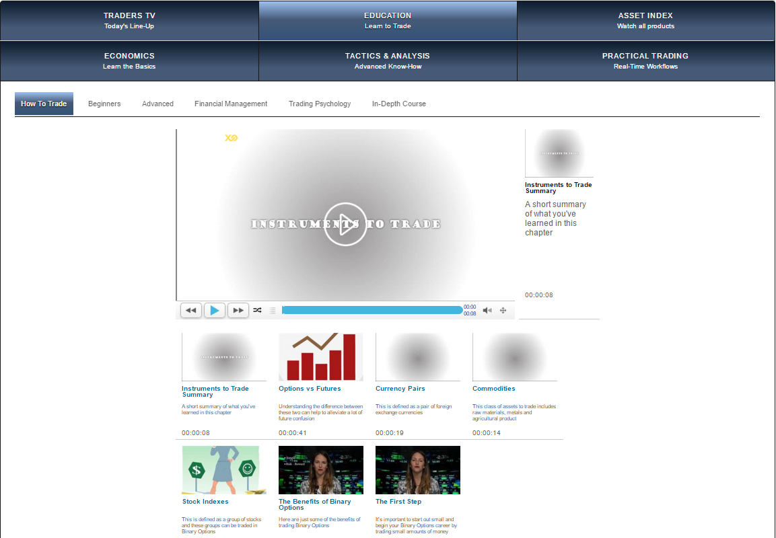Viewport: 776px width, 538px height.
Task: Switch to the In-Depth Course tab
Action: 399,104
